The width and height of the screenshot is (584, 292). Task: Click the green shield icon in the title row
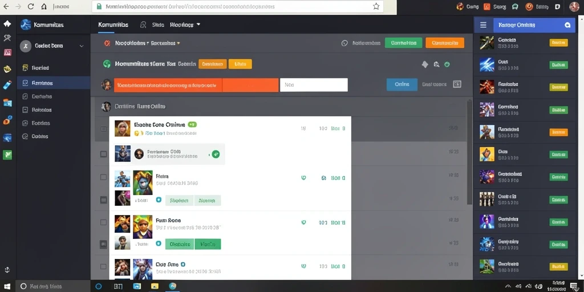click(x=447, y=64)
